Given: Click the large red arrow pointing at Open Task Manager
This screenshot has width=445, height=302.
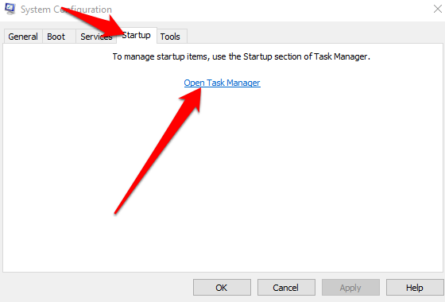Looking at the screenshot, I should 158,151.
